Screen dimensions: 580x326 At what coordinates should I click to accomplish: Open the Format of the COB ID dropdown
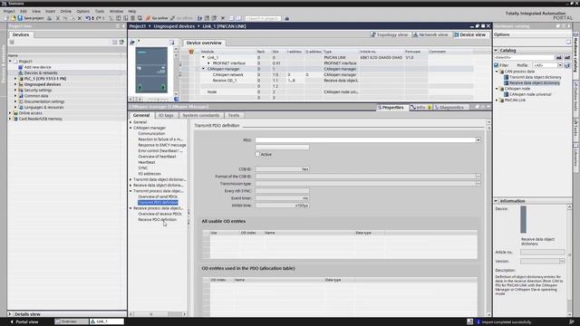[x=478, y=177]
